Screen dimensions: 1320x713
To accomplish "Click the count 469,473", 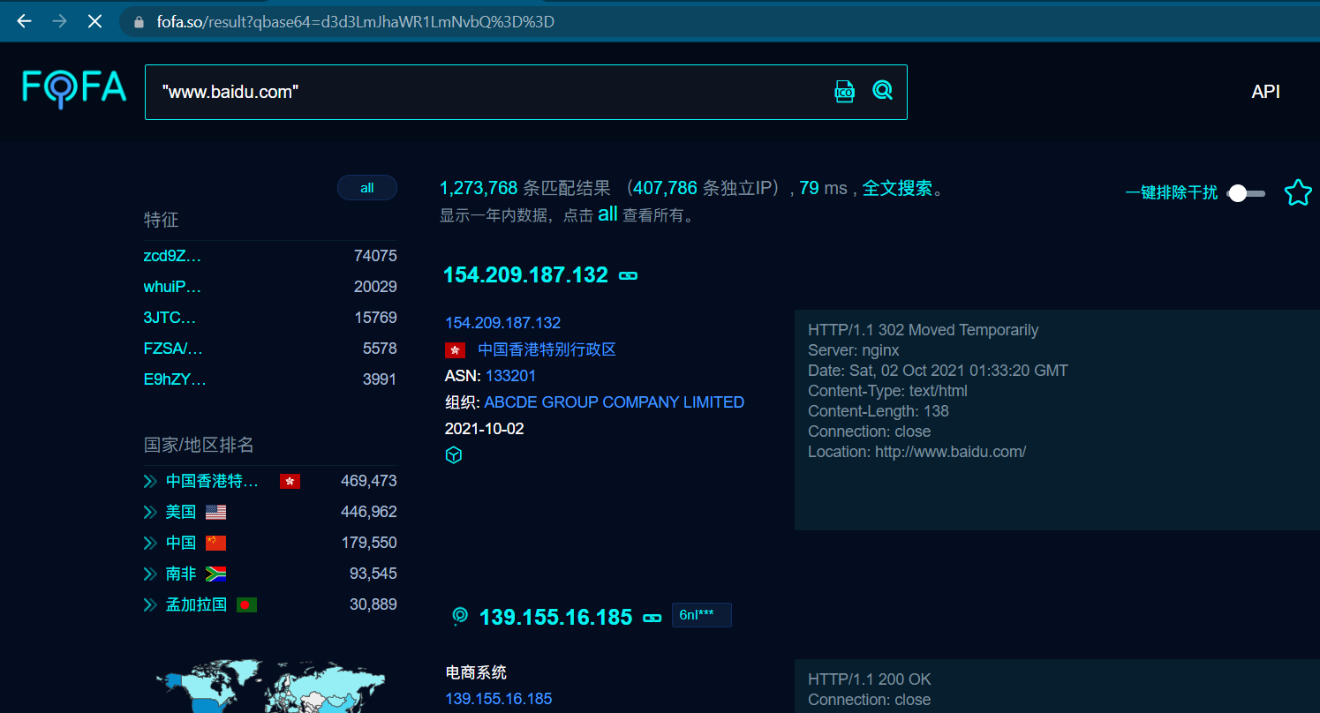I will point(369,481).
